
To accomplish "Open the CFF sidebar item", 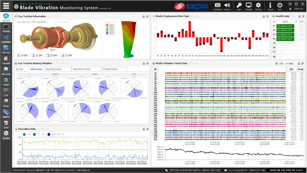I will point(6,92).
